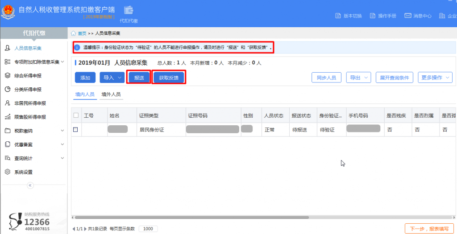
Task: Click the 每页显示条数 input field
Action: click(x=148, y=229)
